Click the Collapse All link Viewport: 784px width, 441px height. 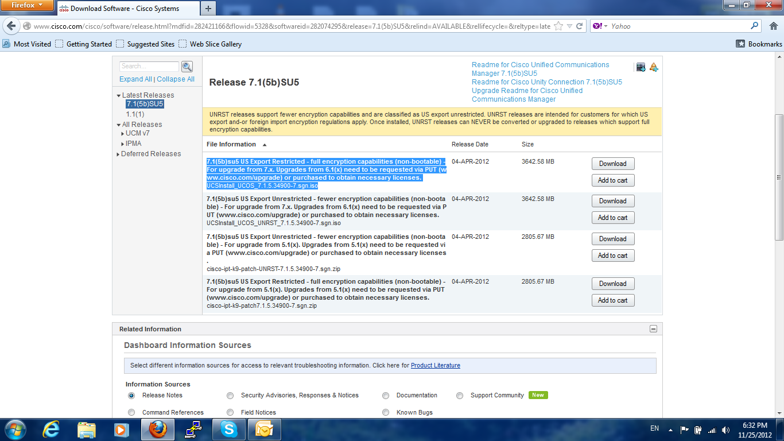click(176, 79)
